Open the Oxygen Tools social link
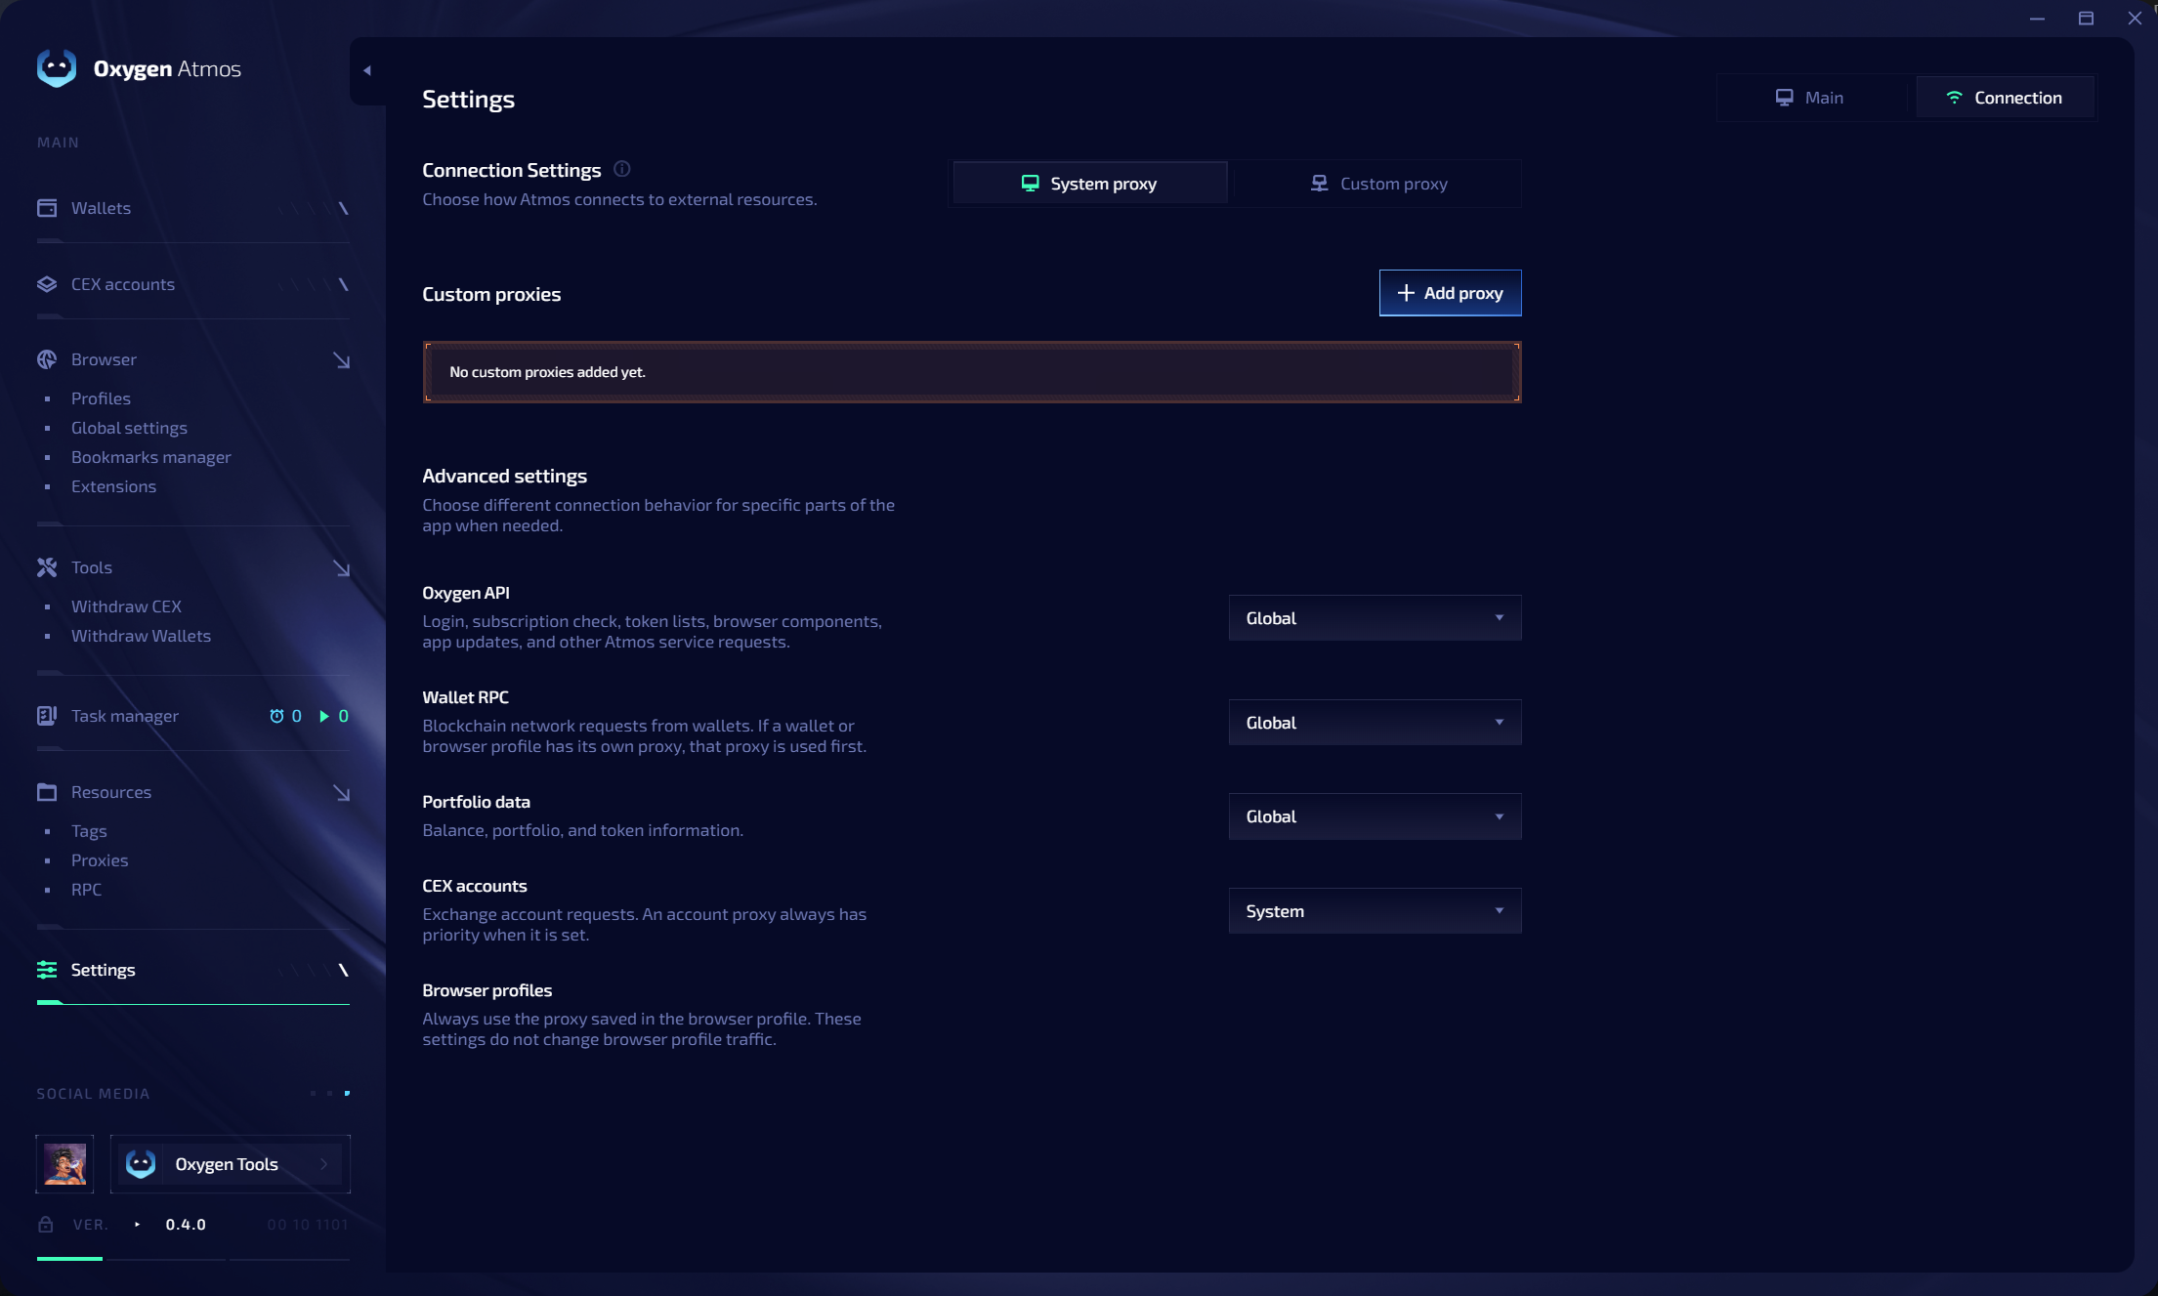 pos(231,1164)
